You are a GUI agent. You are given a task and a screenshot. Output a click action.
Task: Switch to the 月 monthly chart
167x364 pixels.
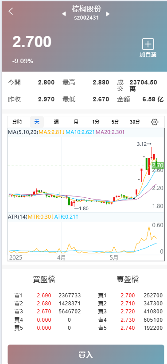click(x=76, y=122)
